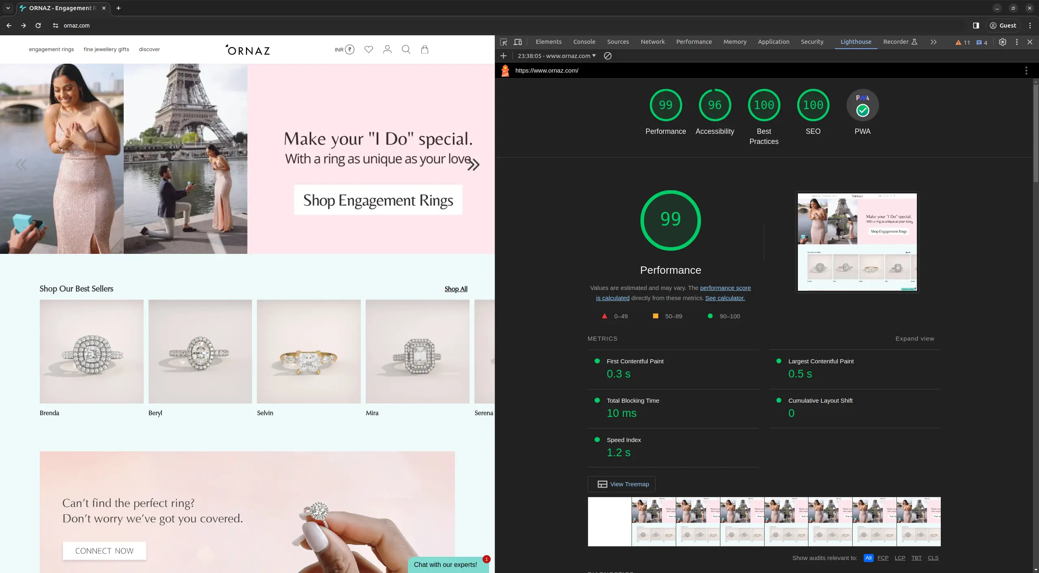Open DevTools customize three-dot menu
Screen dimensions: 1039x573
[1017, 42]
